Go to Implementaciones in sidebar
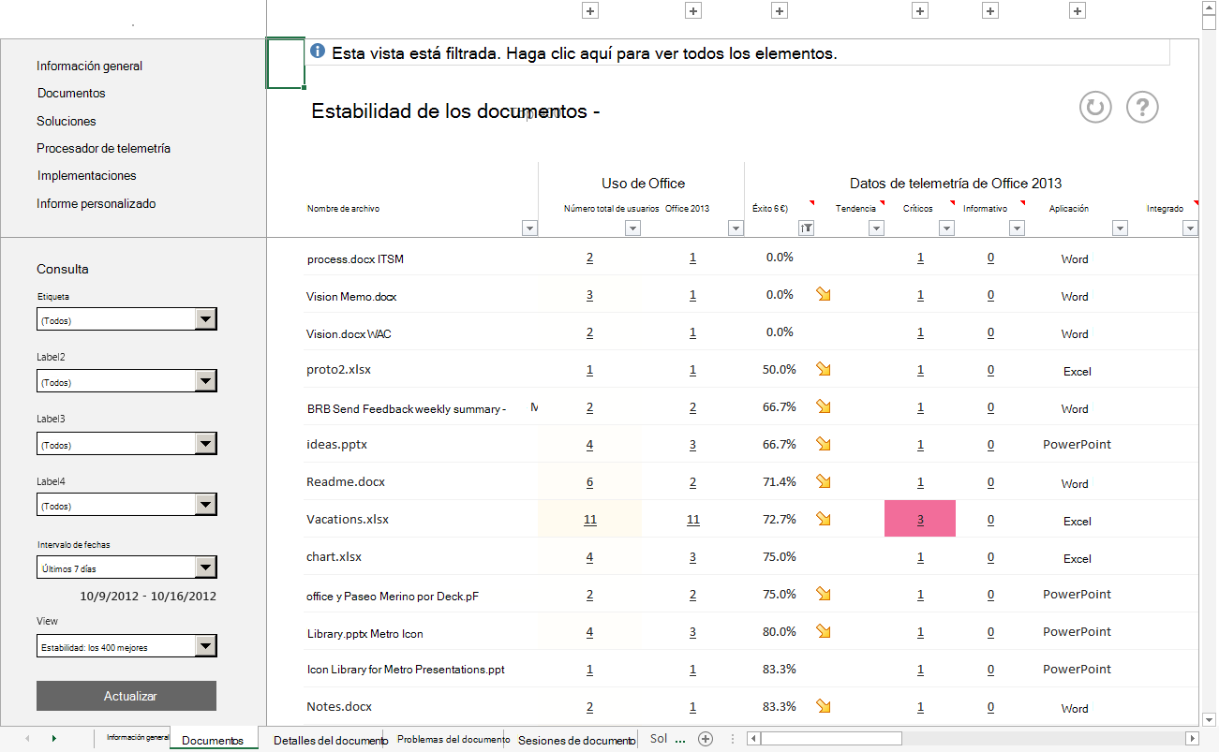 [87, 175]
